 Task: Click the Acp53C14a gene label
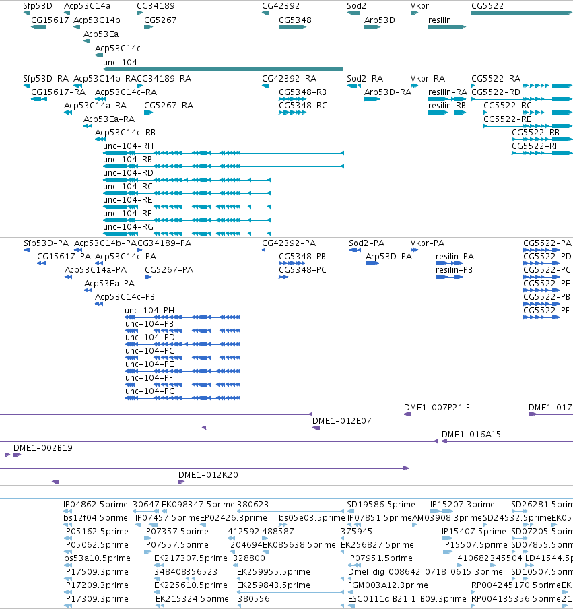pyautogui.click(x=87, y=6)
